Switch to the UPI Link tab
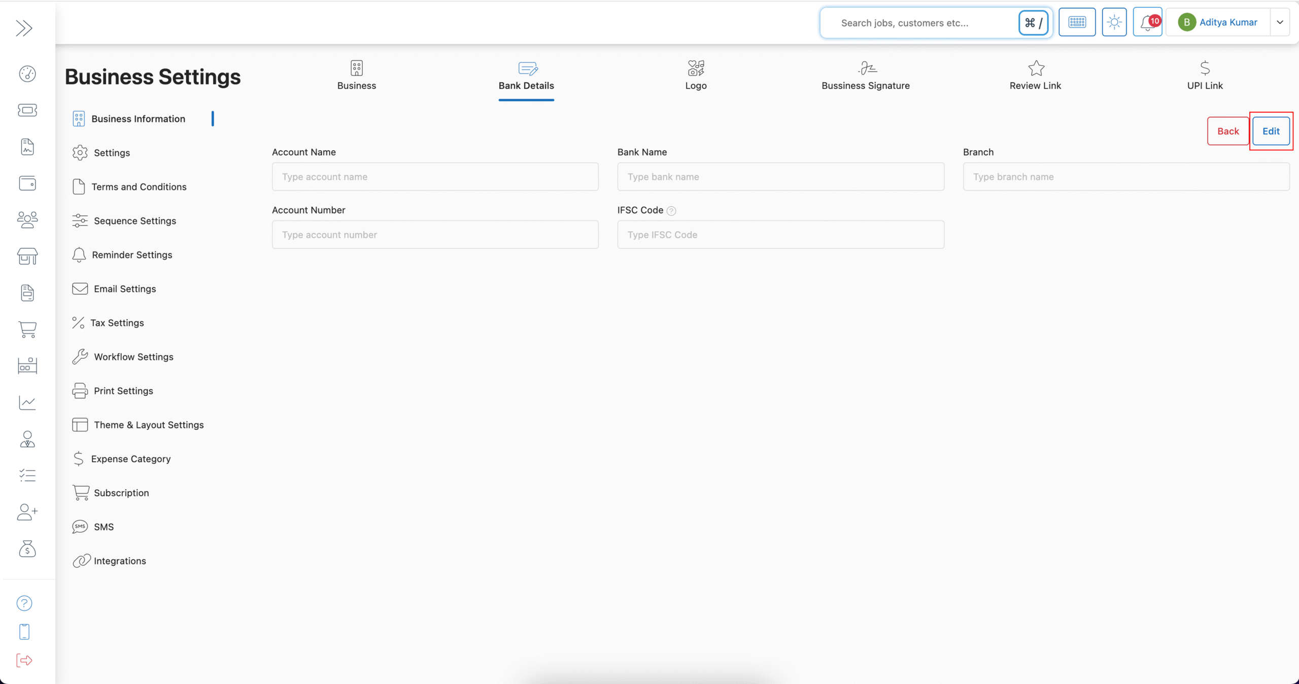The width and height of the screenshot is (1299, 684). click(x=1205, y=76)
